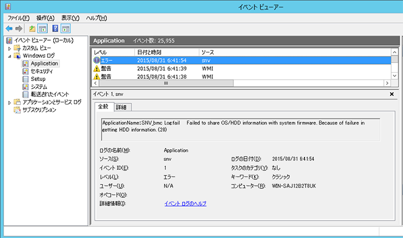This screenshot has height=238, width=403.
Task: Select the システム log in tree
Action: tap(39, 87)
